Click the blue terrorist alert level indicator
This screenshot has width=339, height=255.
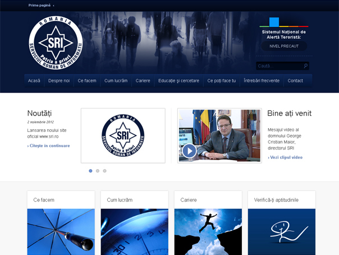[274, 22]
